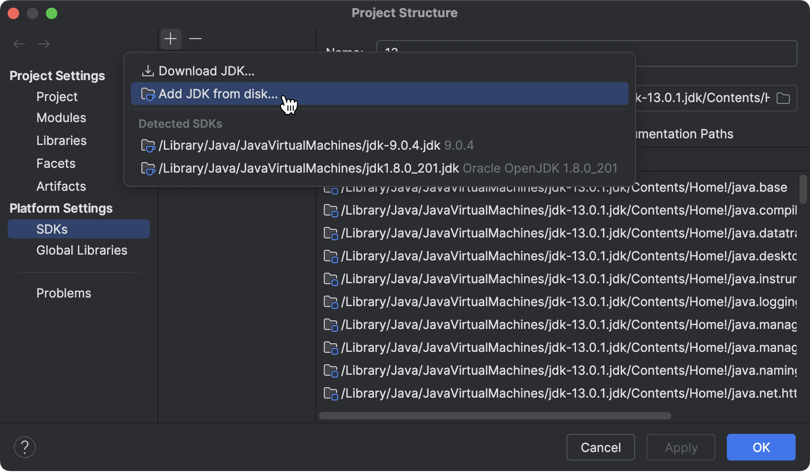The height and width of the screenshot is (472, 810).
Task: Click the help question mark icon
Action: coord(25,447)
